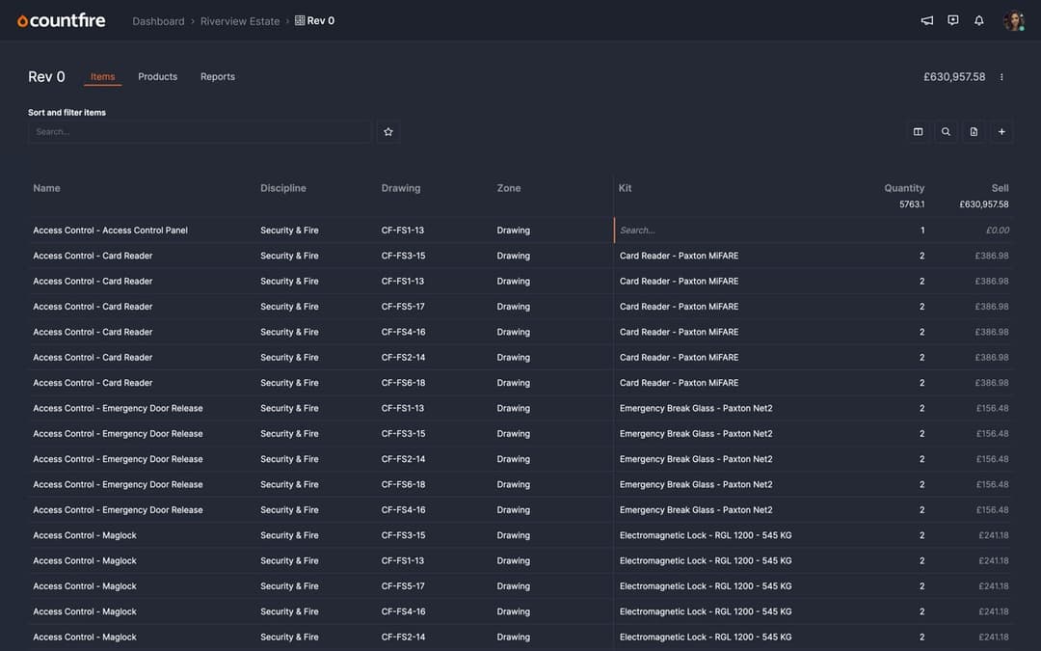This screenshot has width=1041, height=651.
Task: Toggle the star favorite filter icon
Action: pyautogui.click(x=388, y=131)
